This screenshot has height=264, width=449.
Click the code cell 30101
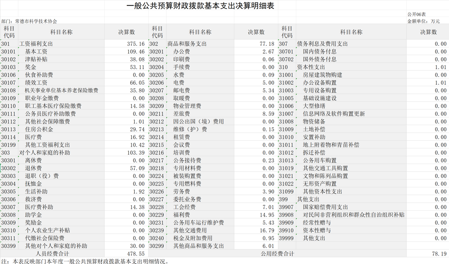coord(9,52)
